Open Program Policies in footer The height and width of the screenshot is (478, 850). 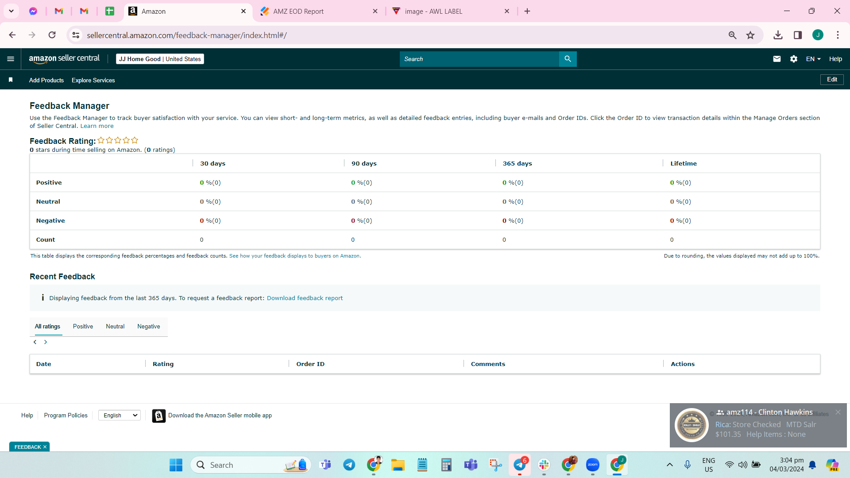tap(66, 415)
